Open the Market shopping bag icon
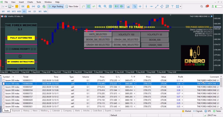Image resolution: width=223 pixels, height=117 pixels. (28, 6)
